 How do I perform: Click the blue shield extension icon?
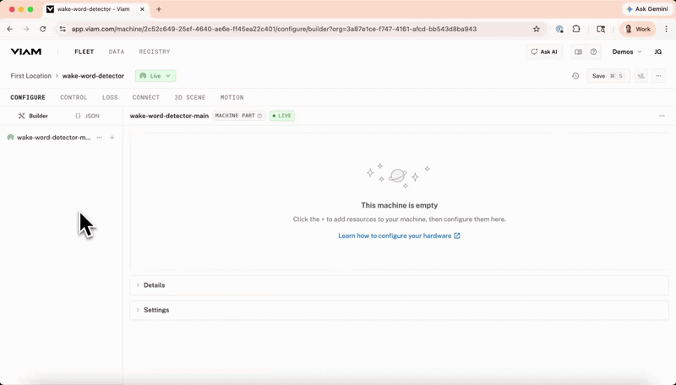tap(559, 29)
